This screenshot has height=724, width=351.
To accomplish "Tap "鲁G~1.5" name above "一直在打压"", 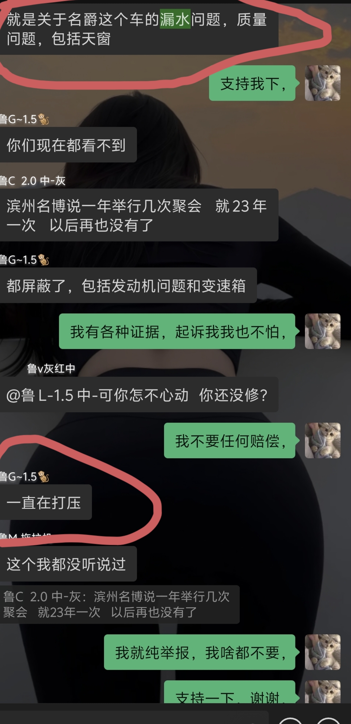I will tap(24, 477).
